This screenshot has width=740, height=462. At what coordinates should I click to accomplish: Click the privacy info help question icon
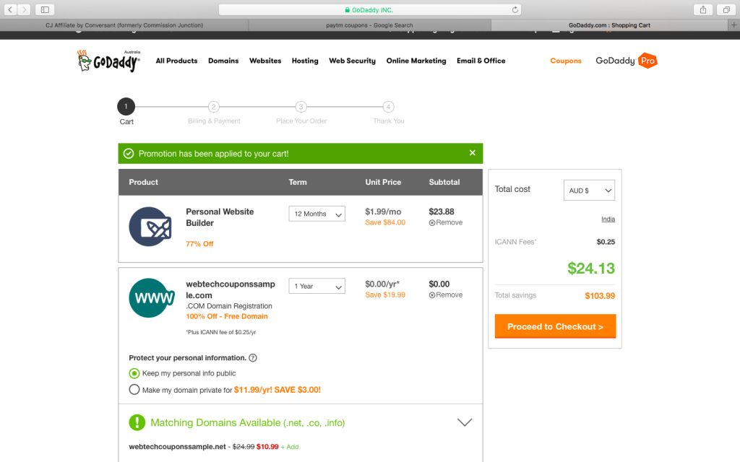253,358
